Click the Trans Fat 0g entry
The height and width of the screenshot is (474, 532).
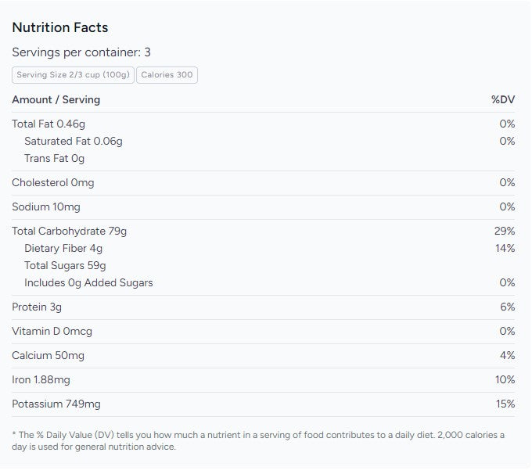[x=54, y=158]
